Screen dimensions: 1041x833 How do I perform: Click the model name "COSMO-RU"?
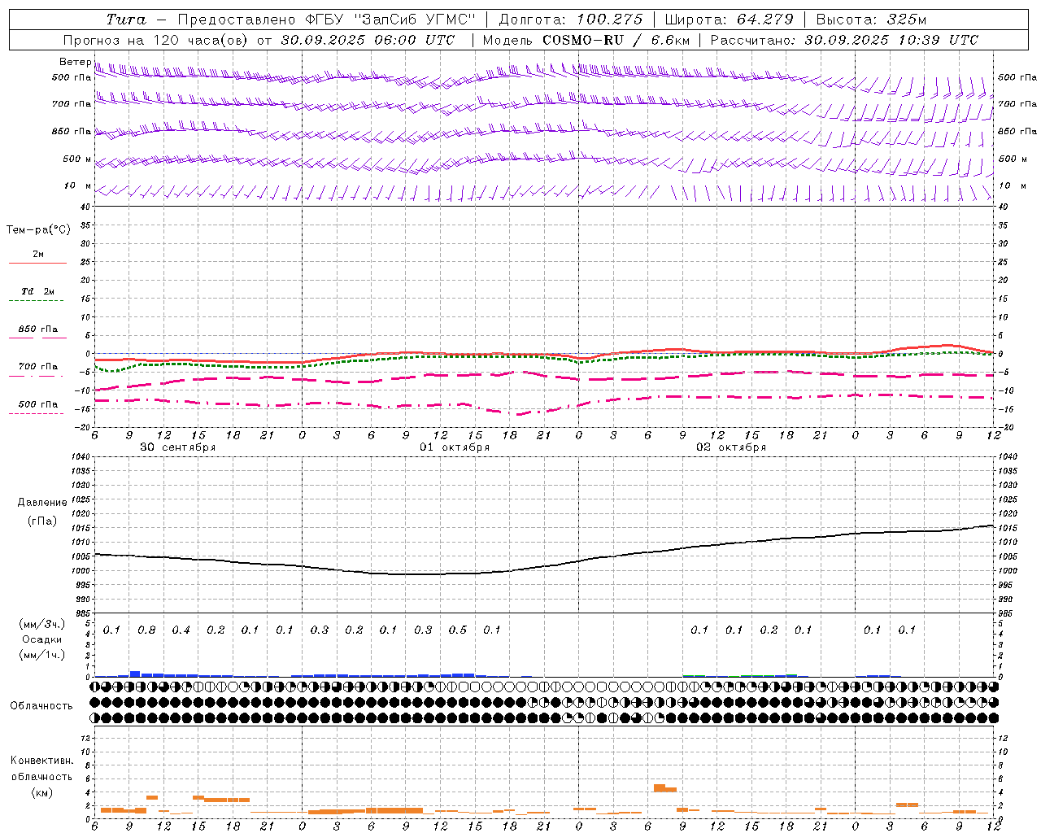(x=583, y=40)
